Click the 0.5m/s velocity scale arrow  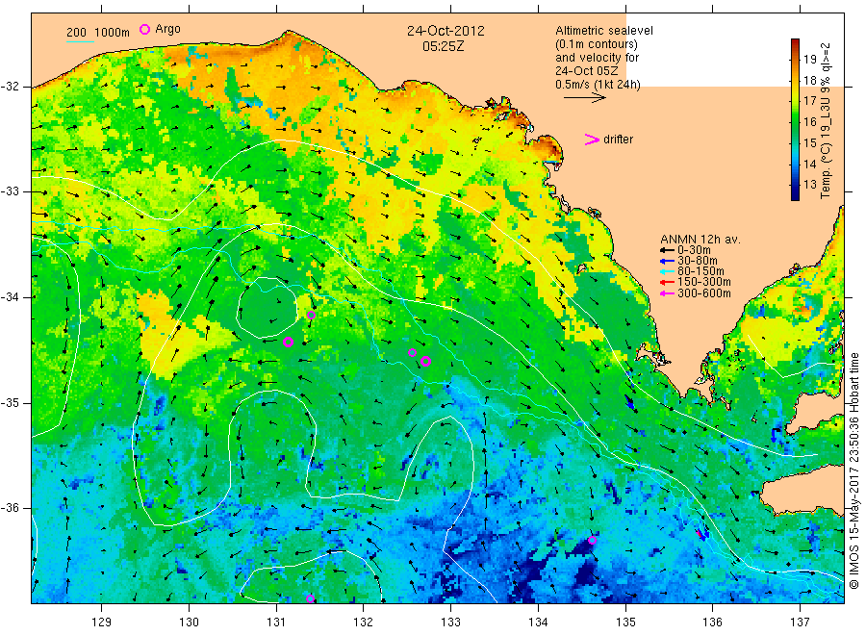tap(584, 98)
